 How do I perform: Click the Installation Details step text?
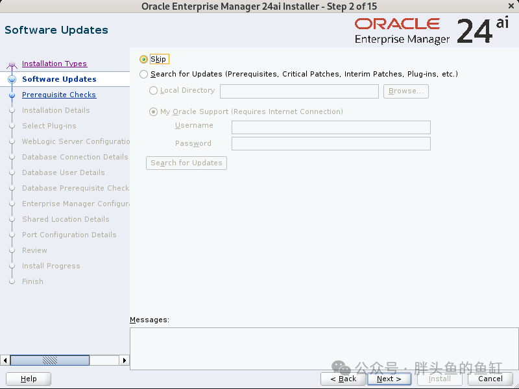[x=56, y=110]
